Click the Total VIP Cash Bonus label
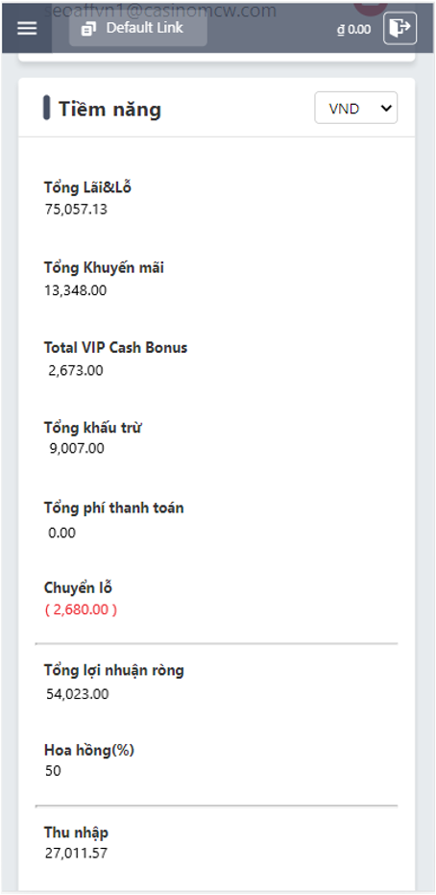This screenshot has height=895, width=436. [115, 347]
